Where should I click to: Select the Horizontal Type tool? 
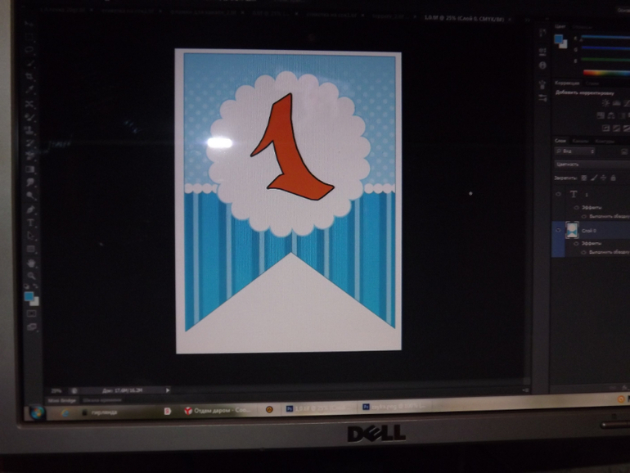tap(31, 222)
